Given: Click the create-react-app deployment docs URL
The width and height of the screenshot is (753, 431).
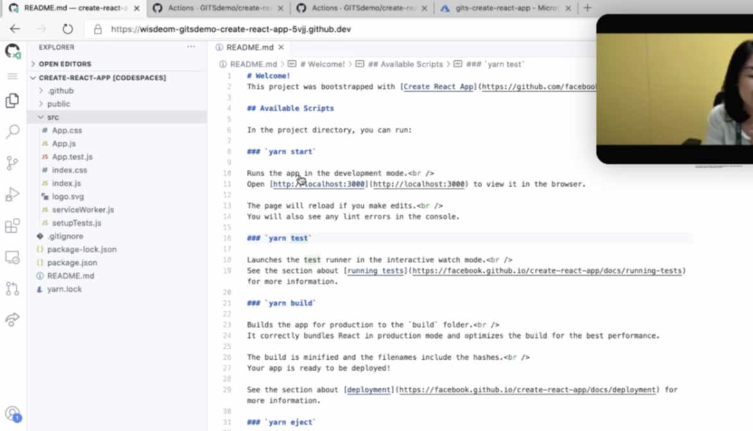Looking at the screenshot, I should 527,390.
